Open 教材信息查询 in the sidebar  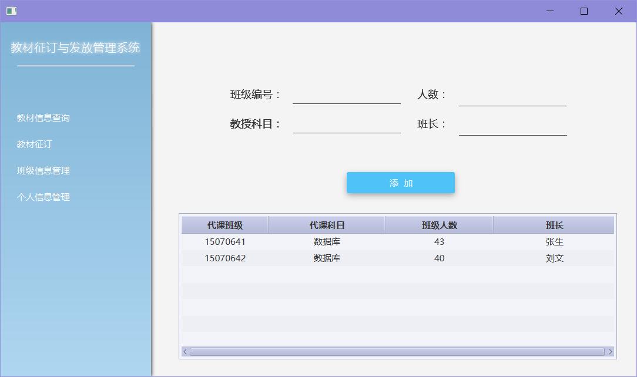43,117
